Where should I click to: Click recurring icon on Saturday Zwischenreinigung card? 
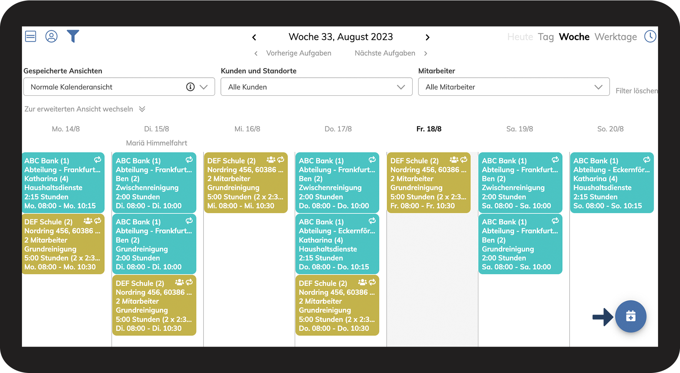pos(555,159)
